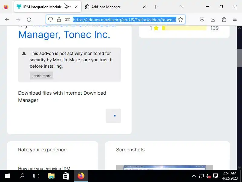This screenshot has height=182, width=242.
Task: Open the Windows Start menu
Action: tap(7, 176)
